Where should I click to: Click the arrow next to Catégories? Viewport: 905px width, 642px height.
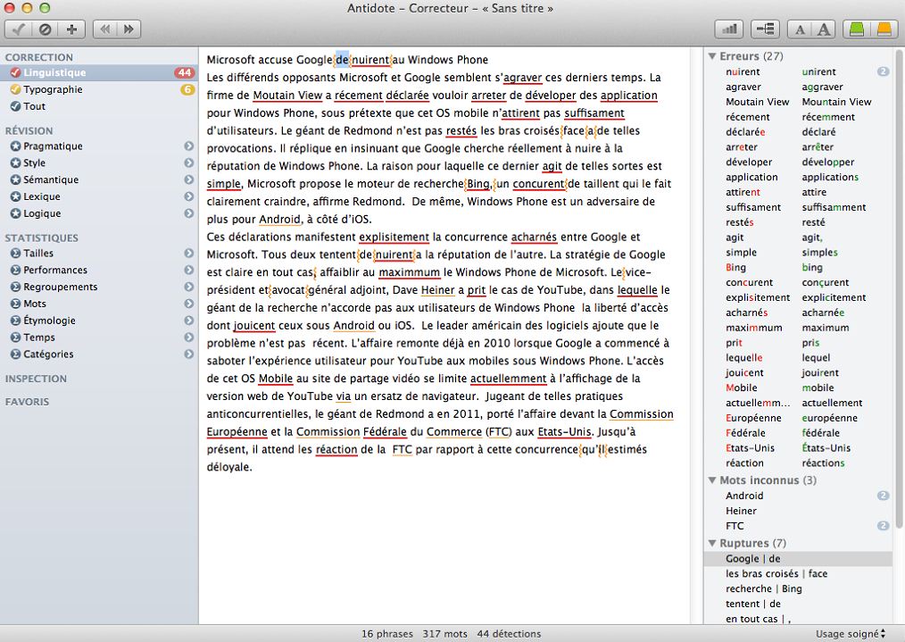pos(188,354)
